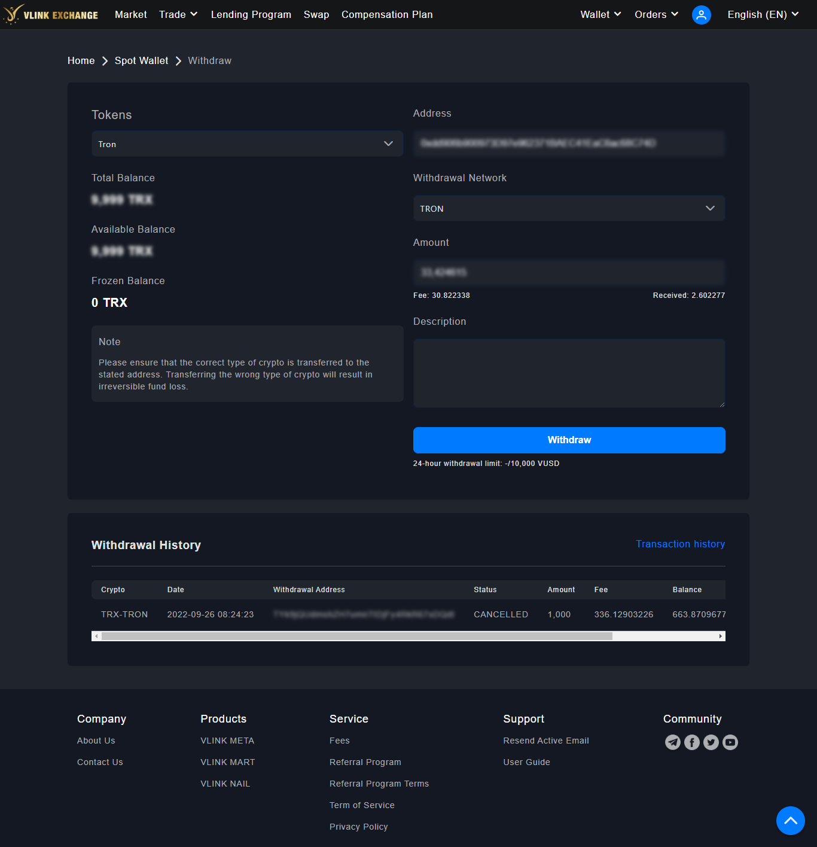Go to Lending Program page
The height and width of the screenshot is (847, 817).
[251, 14]
